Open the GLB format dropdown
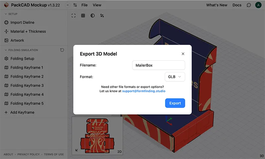265x159 pixels. coord(175,77)
